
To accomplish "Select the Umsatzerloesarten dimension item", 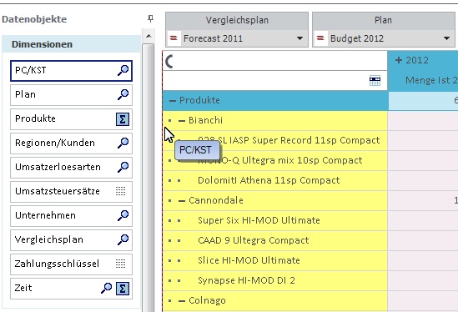I will click(x=71, y=168).
